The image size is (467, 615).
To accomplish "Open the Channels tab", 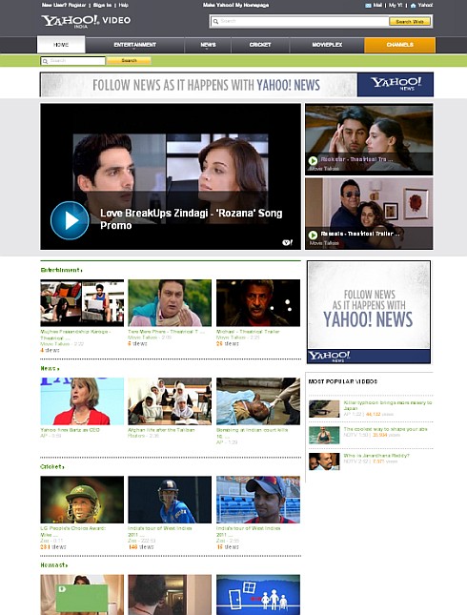I will [x=399, y=45].
